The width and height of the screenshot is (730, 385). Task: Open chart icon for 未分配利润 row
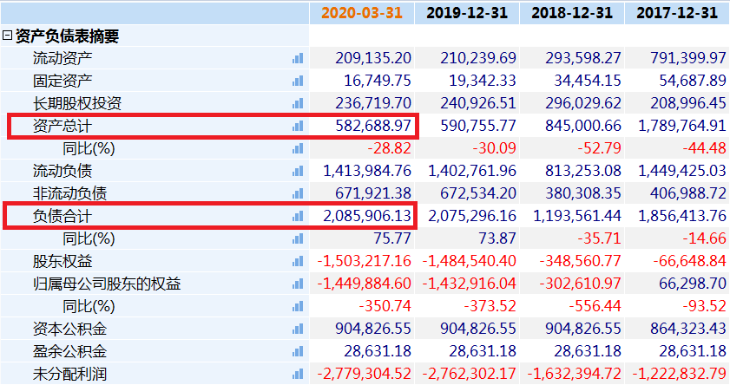tap(298, 374)
